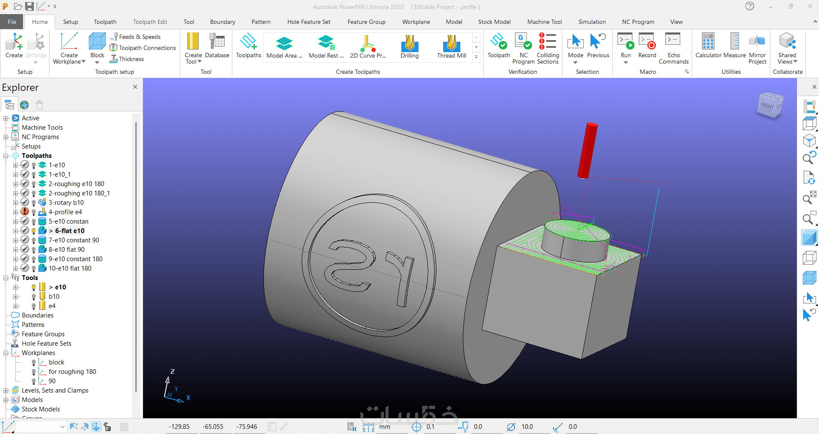The width and height of the screenshot is (819, 434).
Task: Select the Hole Feature Sets entry
Action: pos(47,344)
